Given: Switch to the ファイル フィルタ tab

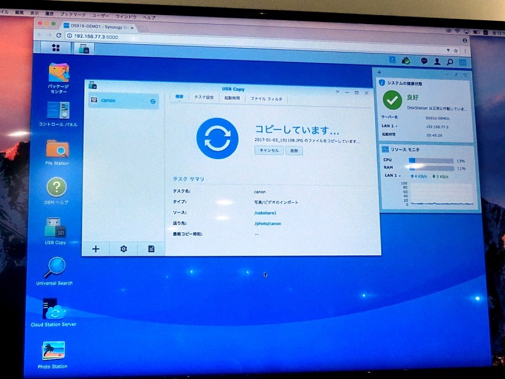Looking at the screenshot, I should pos(266,99).
